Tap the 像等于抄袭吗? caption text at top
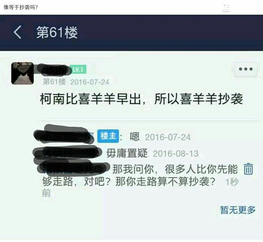 pyautogui.click(x=21, y=7)
